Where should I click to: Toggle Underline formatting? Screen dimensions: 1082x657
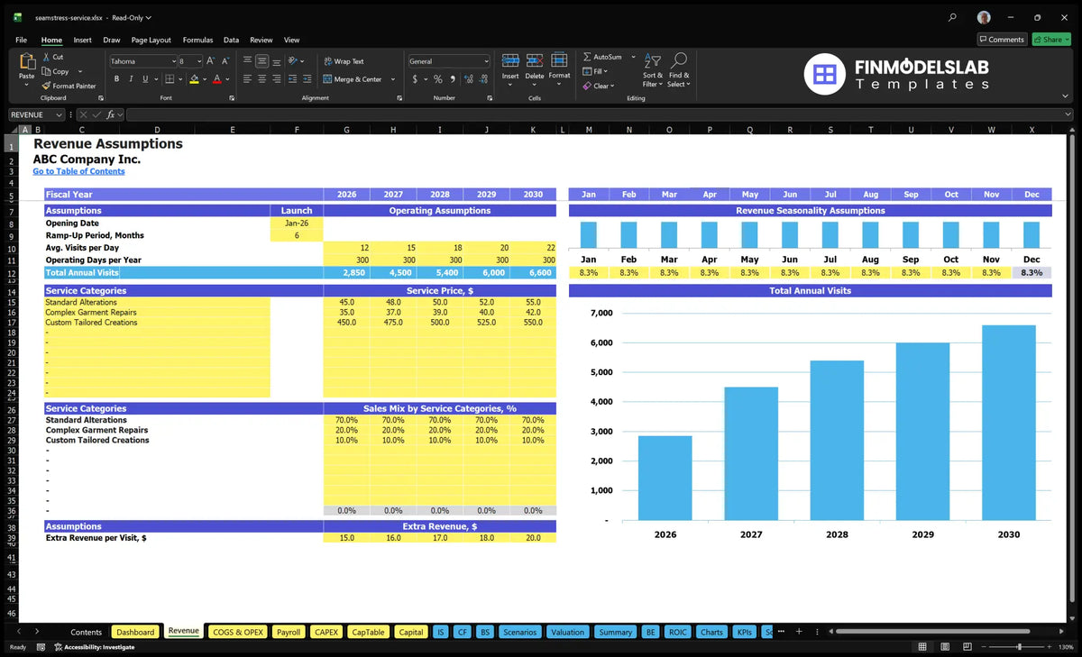tap(143, 79)
